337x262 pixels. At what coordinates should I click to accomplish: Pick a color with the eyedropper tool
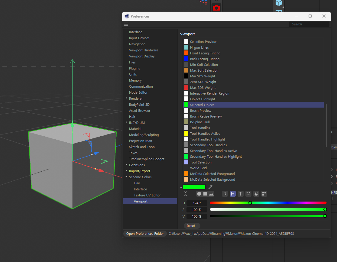click(210, 187)
